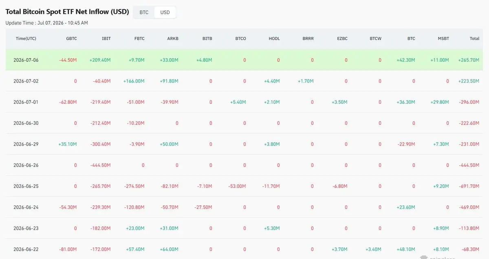Click the -469.00M total value
This screenshot has width=489, height=259.
pyautogui.click(x=469, y=207)
